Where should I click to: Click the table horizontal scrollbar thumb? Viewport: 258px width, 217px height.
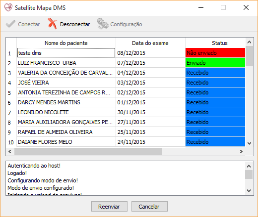pos(88,151)
